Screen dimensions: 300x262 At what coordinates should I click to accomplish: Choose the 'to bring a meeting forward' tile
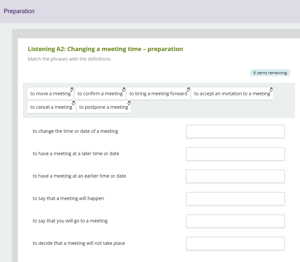[x=158, y=94]
